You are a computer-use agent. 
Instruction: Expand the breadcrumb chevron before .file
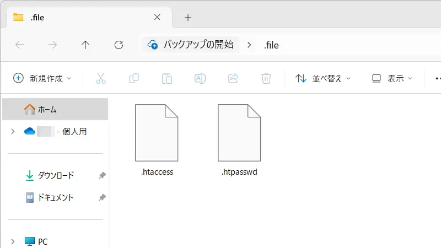(249, 45)
